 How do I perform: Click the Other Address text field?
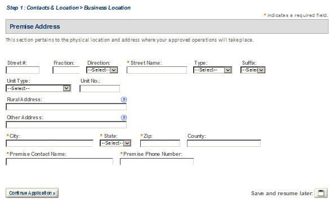pos(66,125)
